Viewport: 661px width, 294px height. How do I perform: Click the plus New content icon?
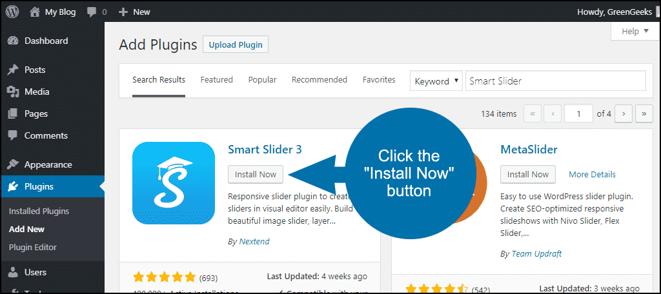pyautogui.click(x=123, y=12)
